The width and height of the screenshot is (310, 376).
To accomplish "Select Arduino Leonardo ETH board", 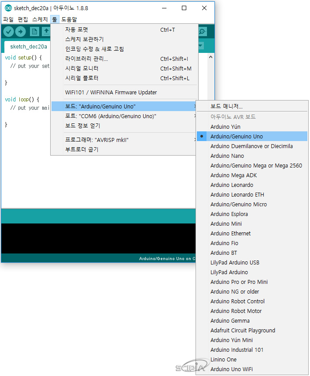I will (252, 195).
